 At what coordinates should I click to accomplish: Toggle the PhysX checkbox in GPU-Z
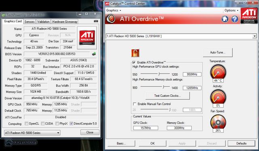(57, 123)
